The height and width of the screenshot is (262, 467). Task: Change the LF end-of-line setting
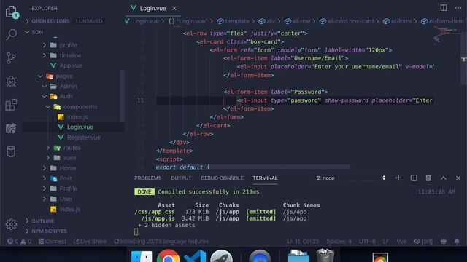click(386, 241)
